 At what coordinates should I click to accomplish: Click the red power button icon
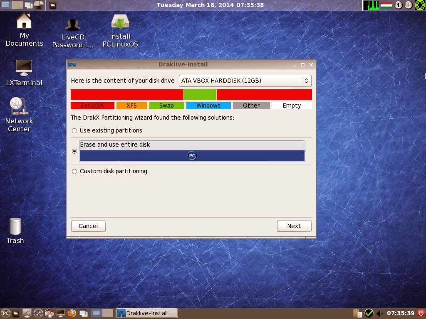pyautogui.click(x=421, y=313)
